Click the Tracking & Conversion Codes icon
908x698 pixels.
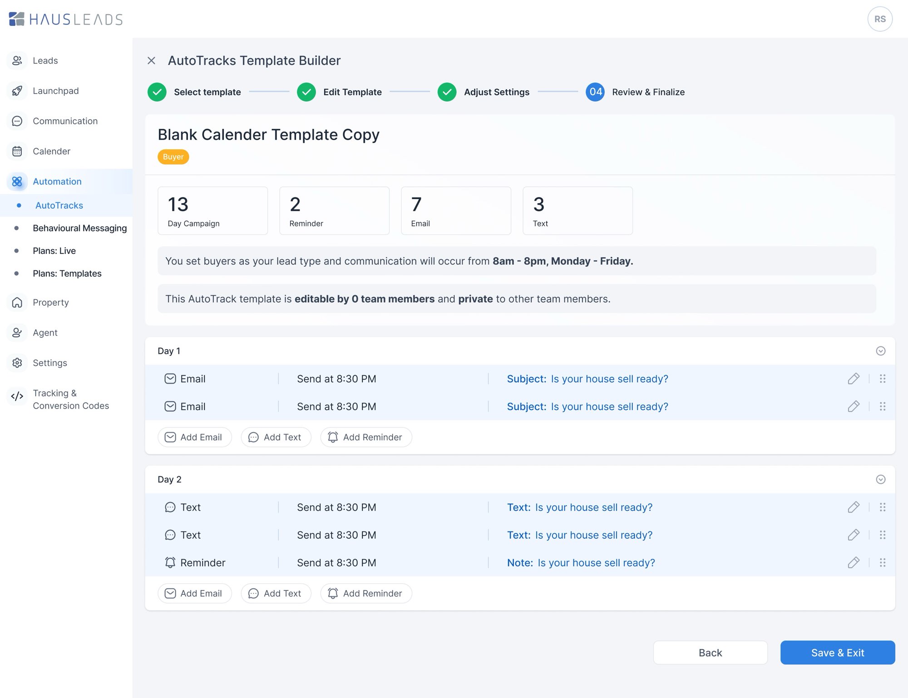[x=17, y=396]
